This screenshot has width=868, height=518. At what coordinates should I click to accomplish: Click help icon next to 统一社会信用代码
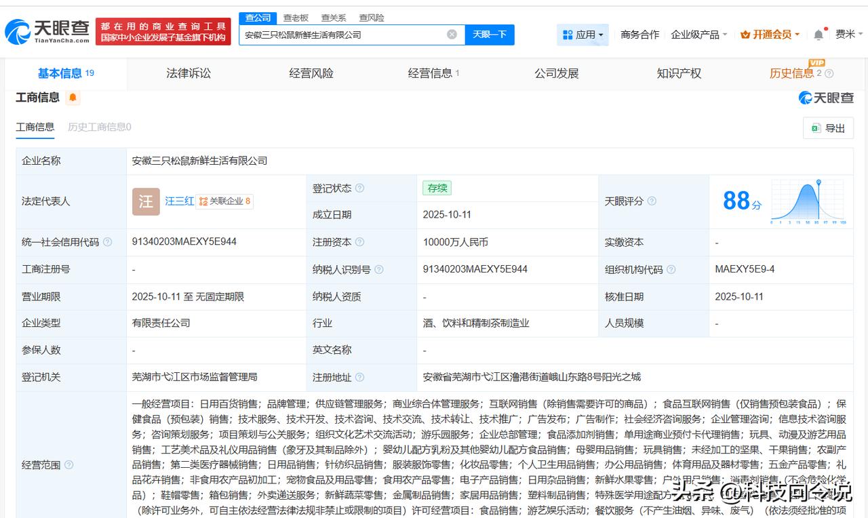click(108, 242)
